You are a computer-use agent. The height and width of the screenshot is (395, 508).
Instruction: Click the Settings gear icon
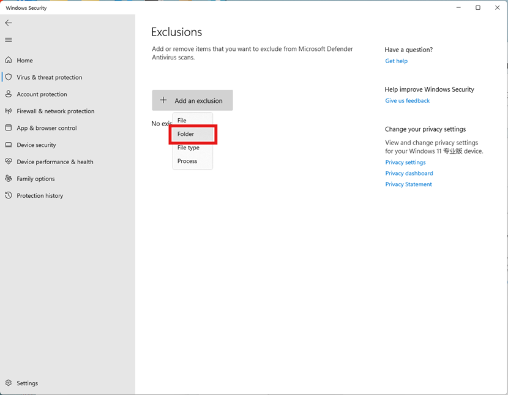9,383
